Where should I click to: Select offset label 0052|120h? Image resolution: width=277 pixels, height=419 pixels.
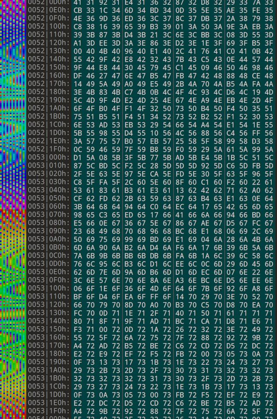tap(48, 43)
